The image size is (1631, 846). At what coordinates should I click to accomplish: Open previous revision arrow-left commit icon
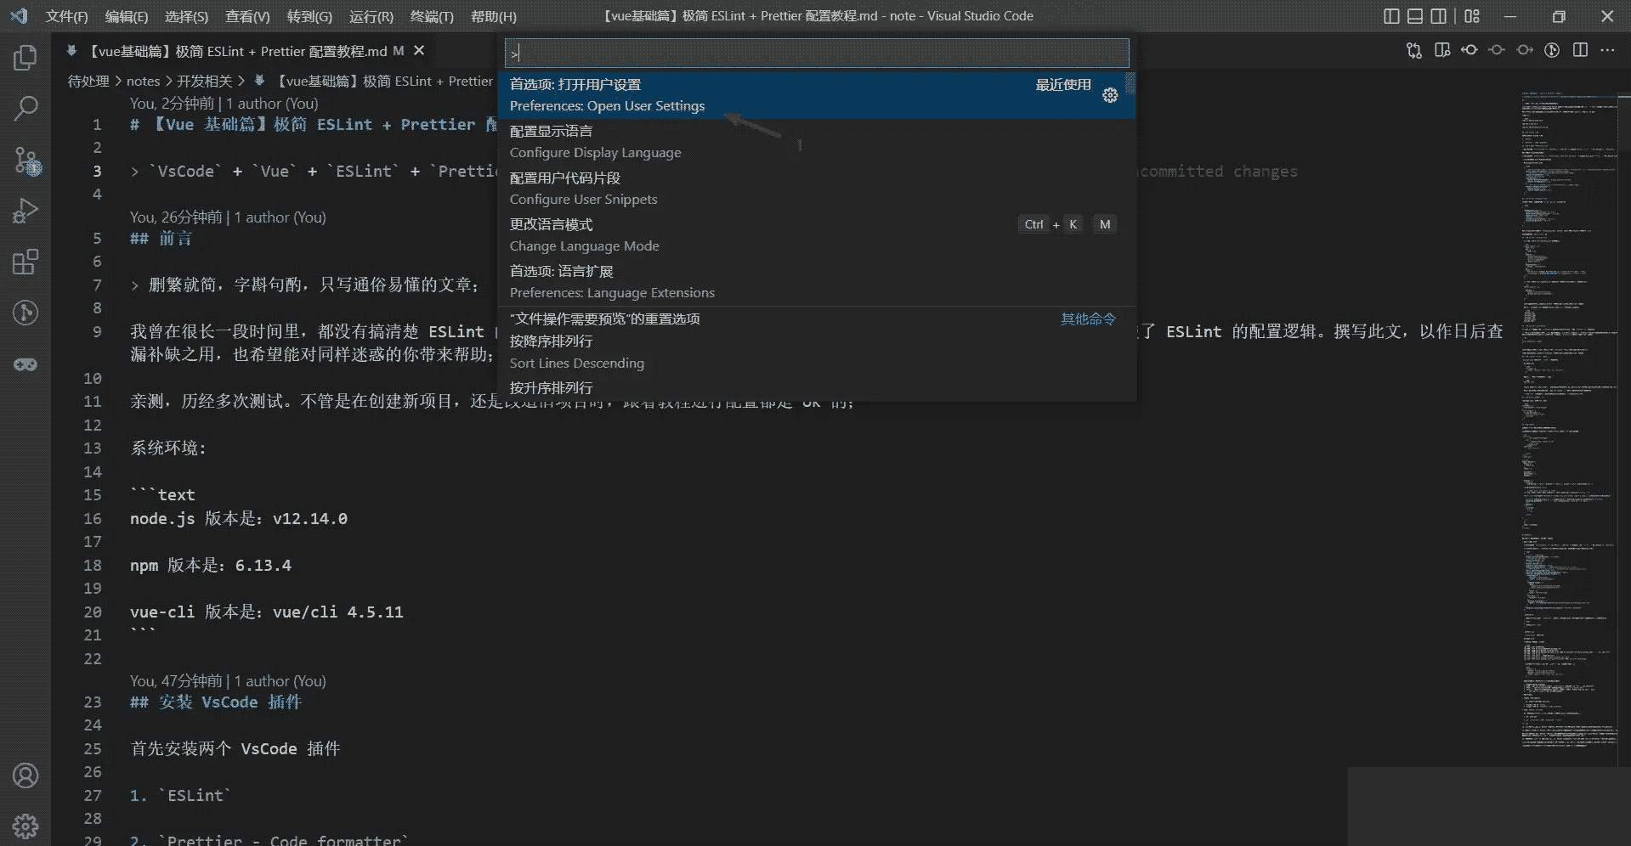(1470, 51)
